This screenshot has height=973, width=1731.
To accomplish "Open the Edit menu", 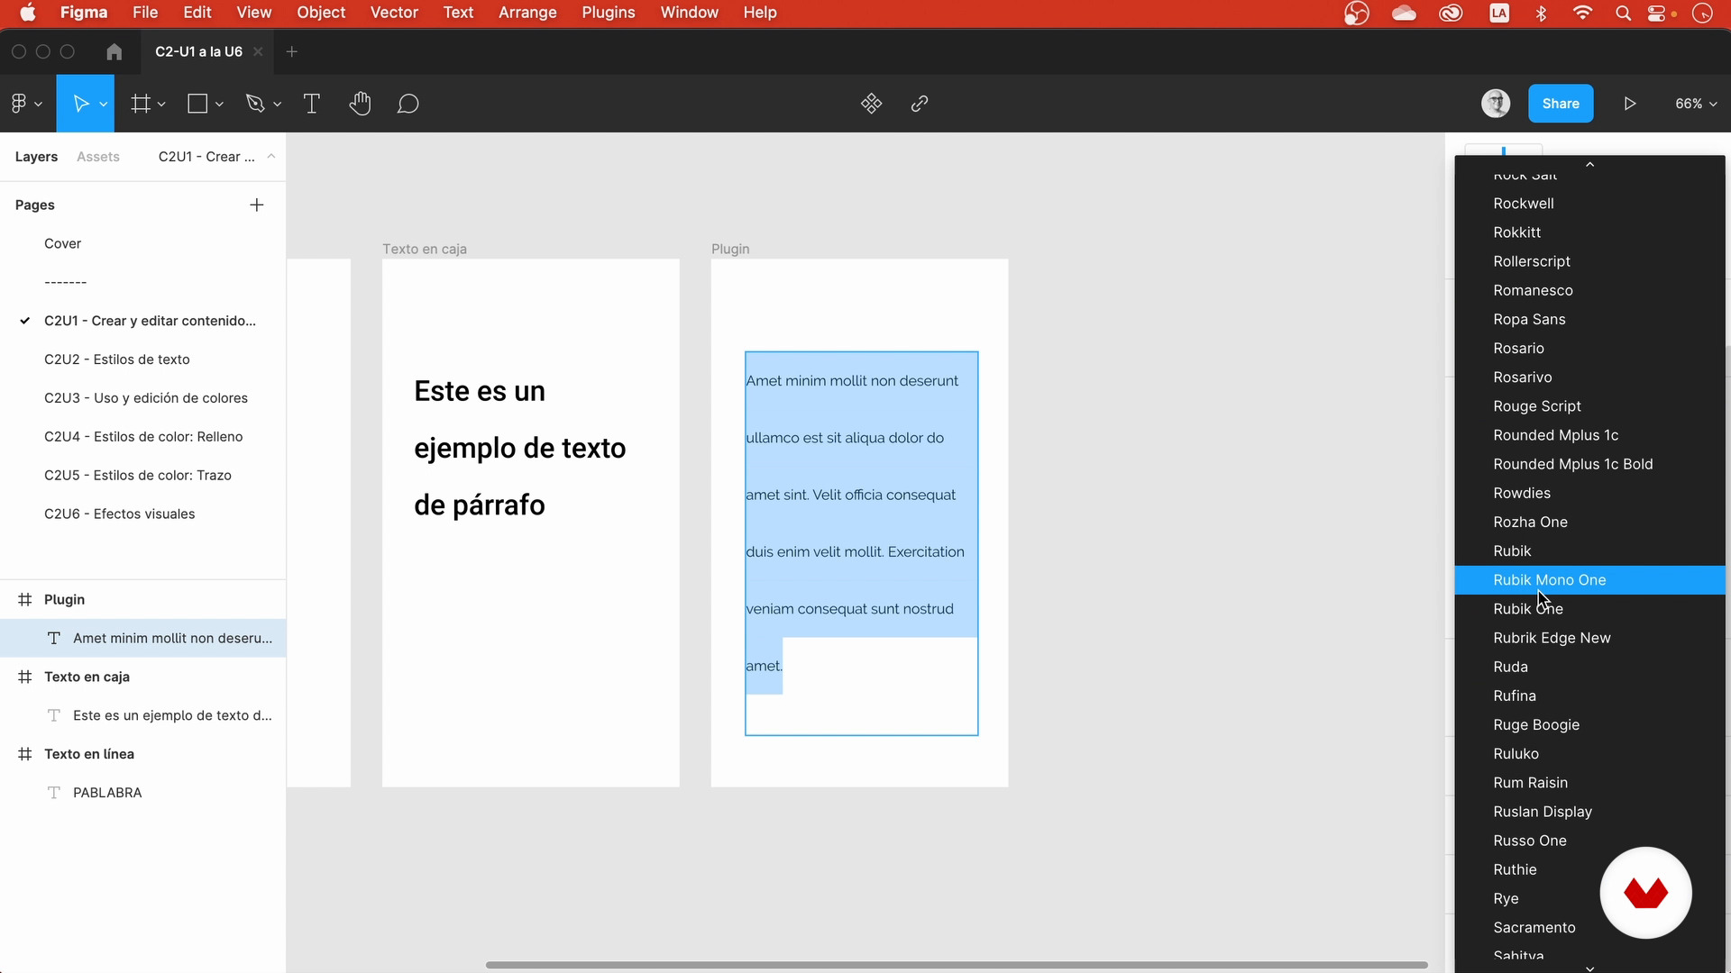I will click(x=197, y=13).
